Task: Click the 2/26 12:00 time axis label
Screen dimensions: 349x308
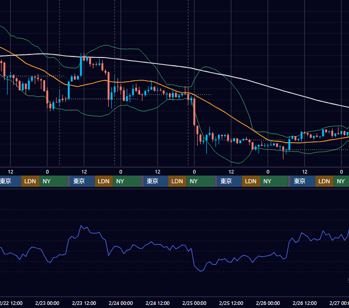Action: click(304, 303)
